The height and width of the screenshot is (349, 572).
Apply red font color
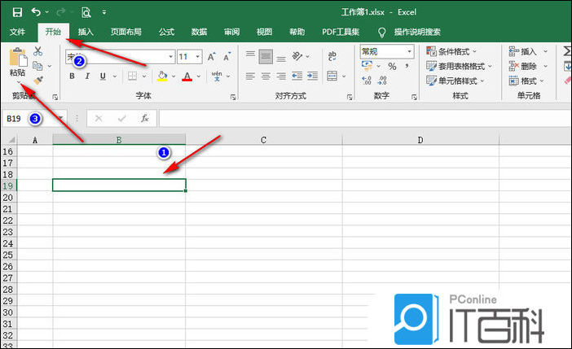(x=187, y=76)
